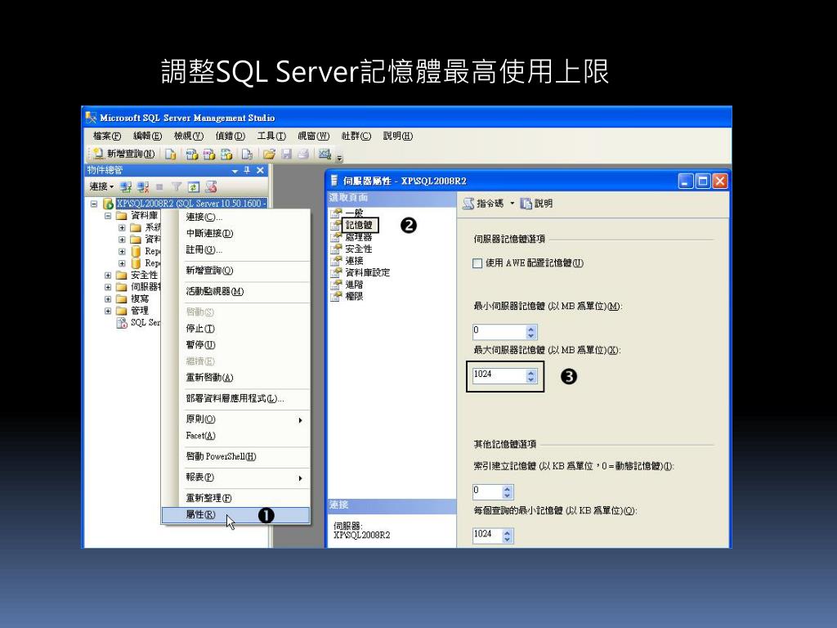Open the 工具(T) menu
Screen dimensions: 837x628
tap(271, 137)
